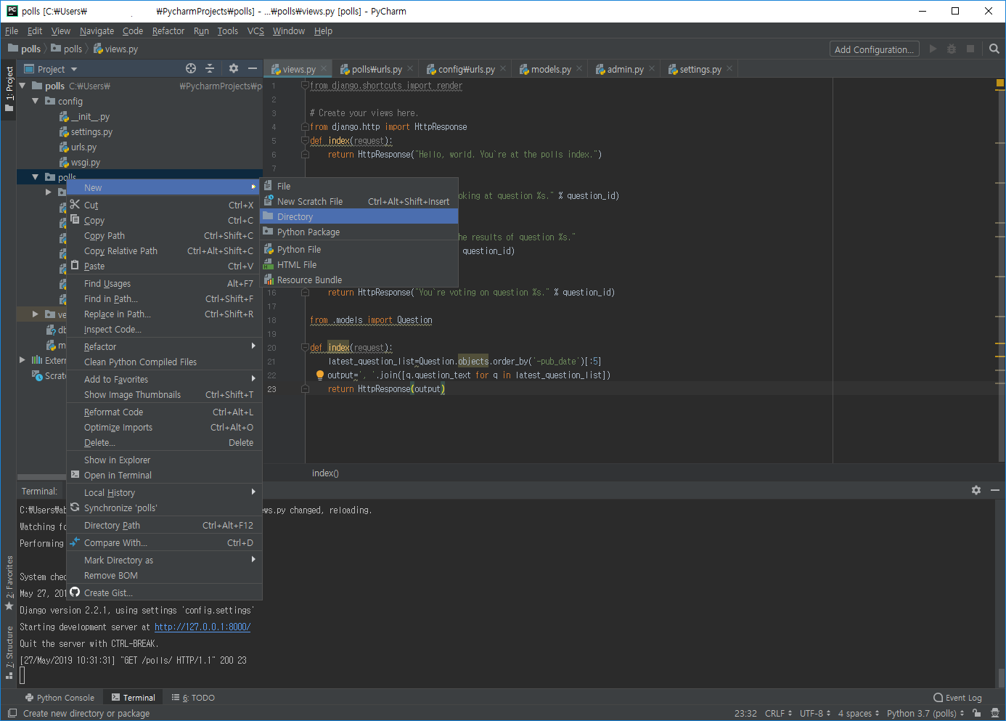Open the Refactor menu in menu bar

pos(168,30)
